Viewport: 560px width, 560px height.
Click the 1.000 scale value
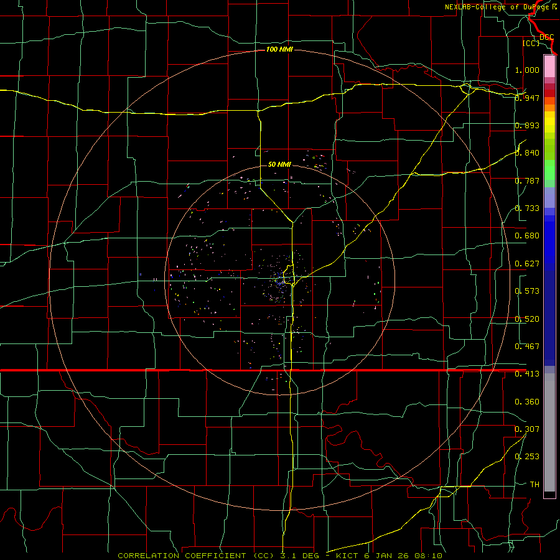point(527,70)
